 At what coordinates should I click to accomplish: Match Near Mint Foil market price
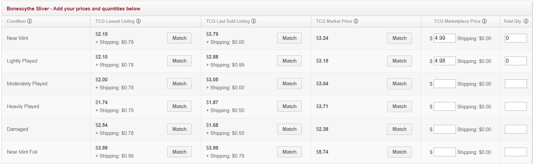click(x=399, y=152)
